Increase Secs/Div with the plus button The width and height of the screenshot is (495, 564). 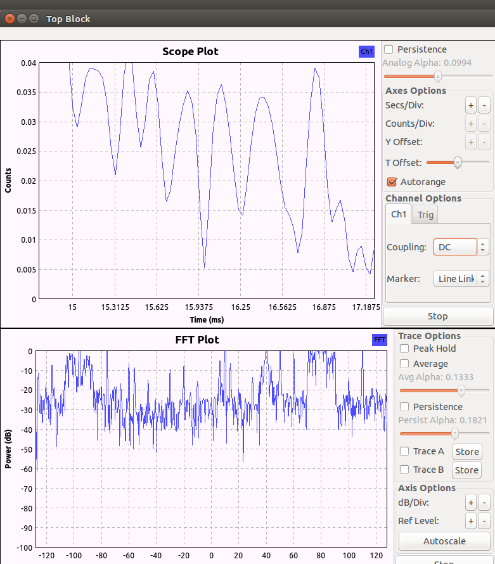coord(471,105)
